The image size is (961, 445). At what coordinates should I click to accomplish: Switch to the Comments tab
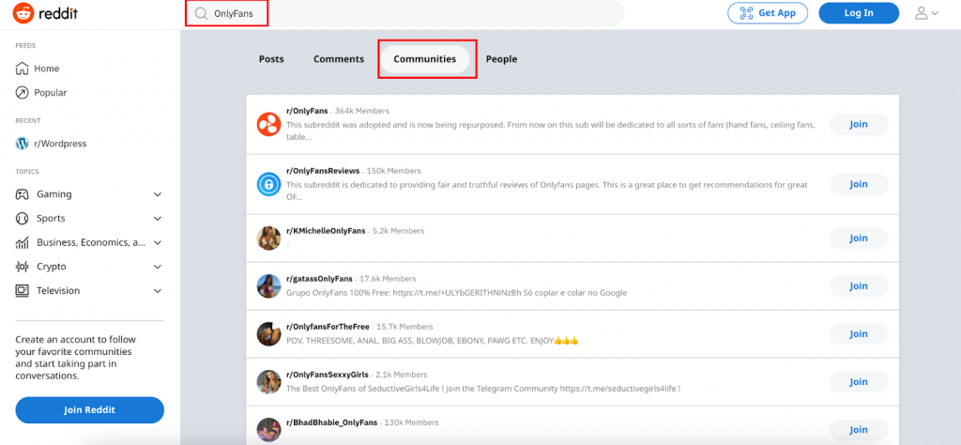point(339,59)
